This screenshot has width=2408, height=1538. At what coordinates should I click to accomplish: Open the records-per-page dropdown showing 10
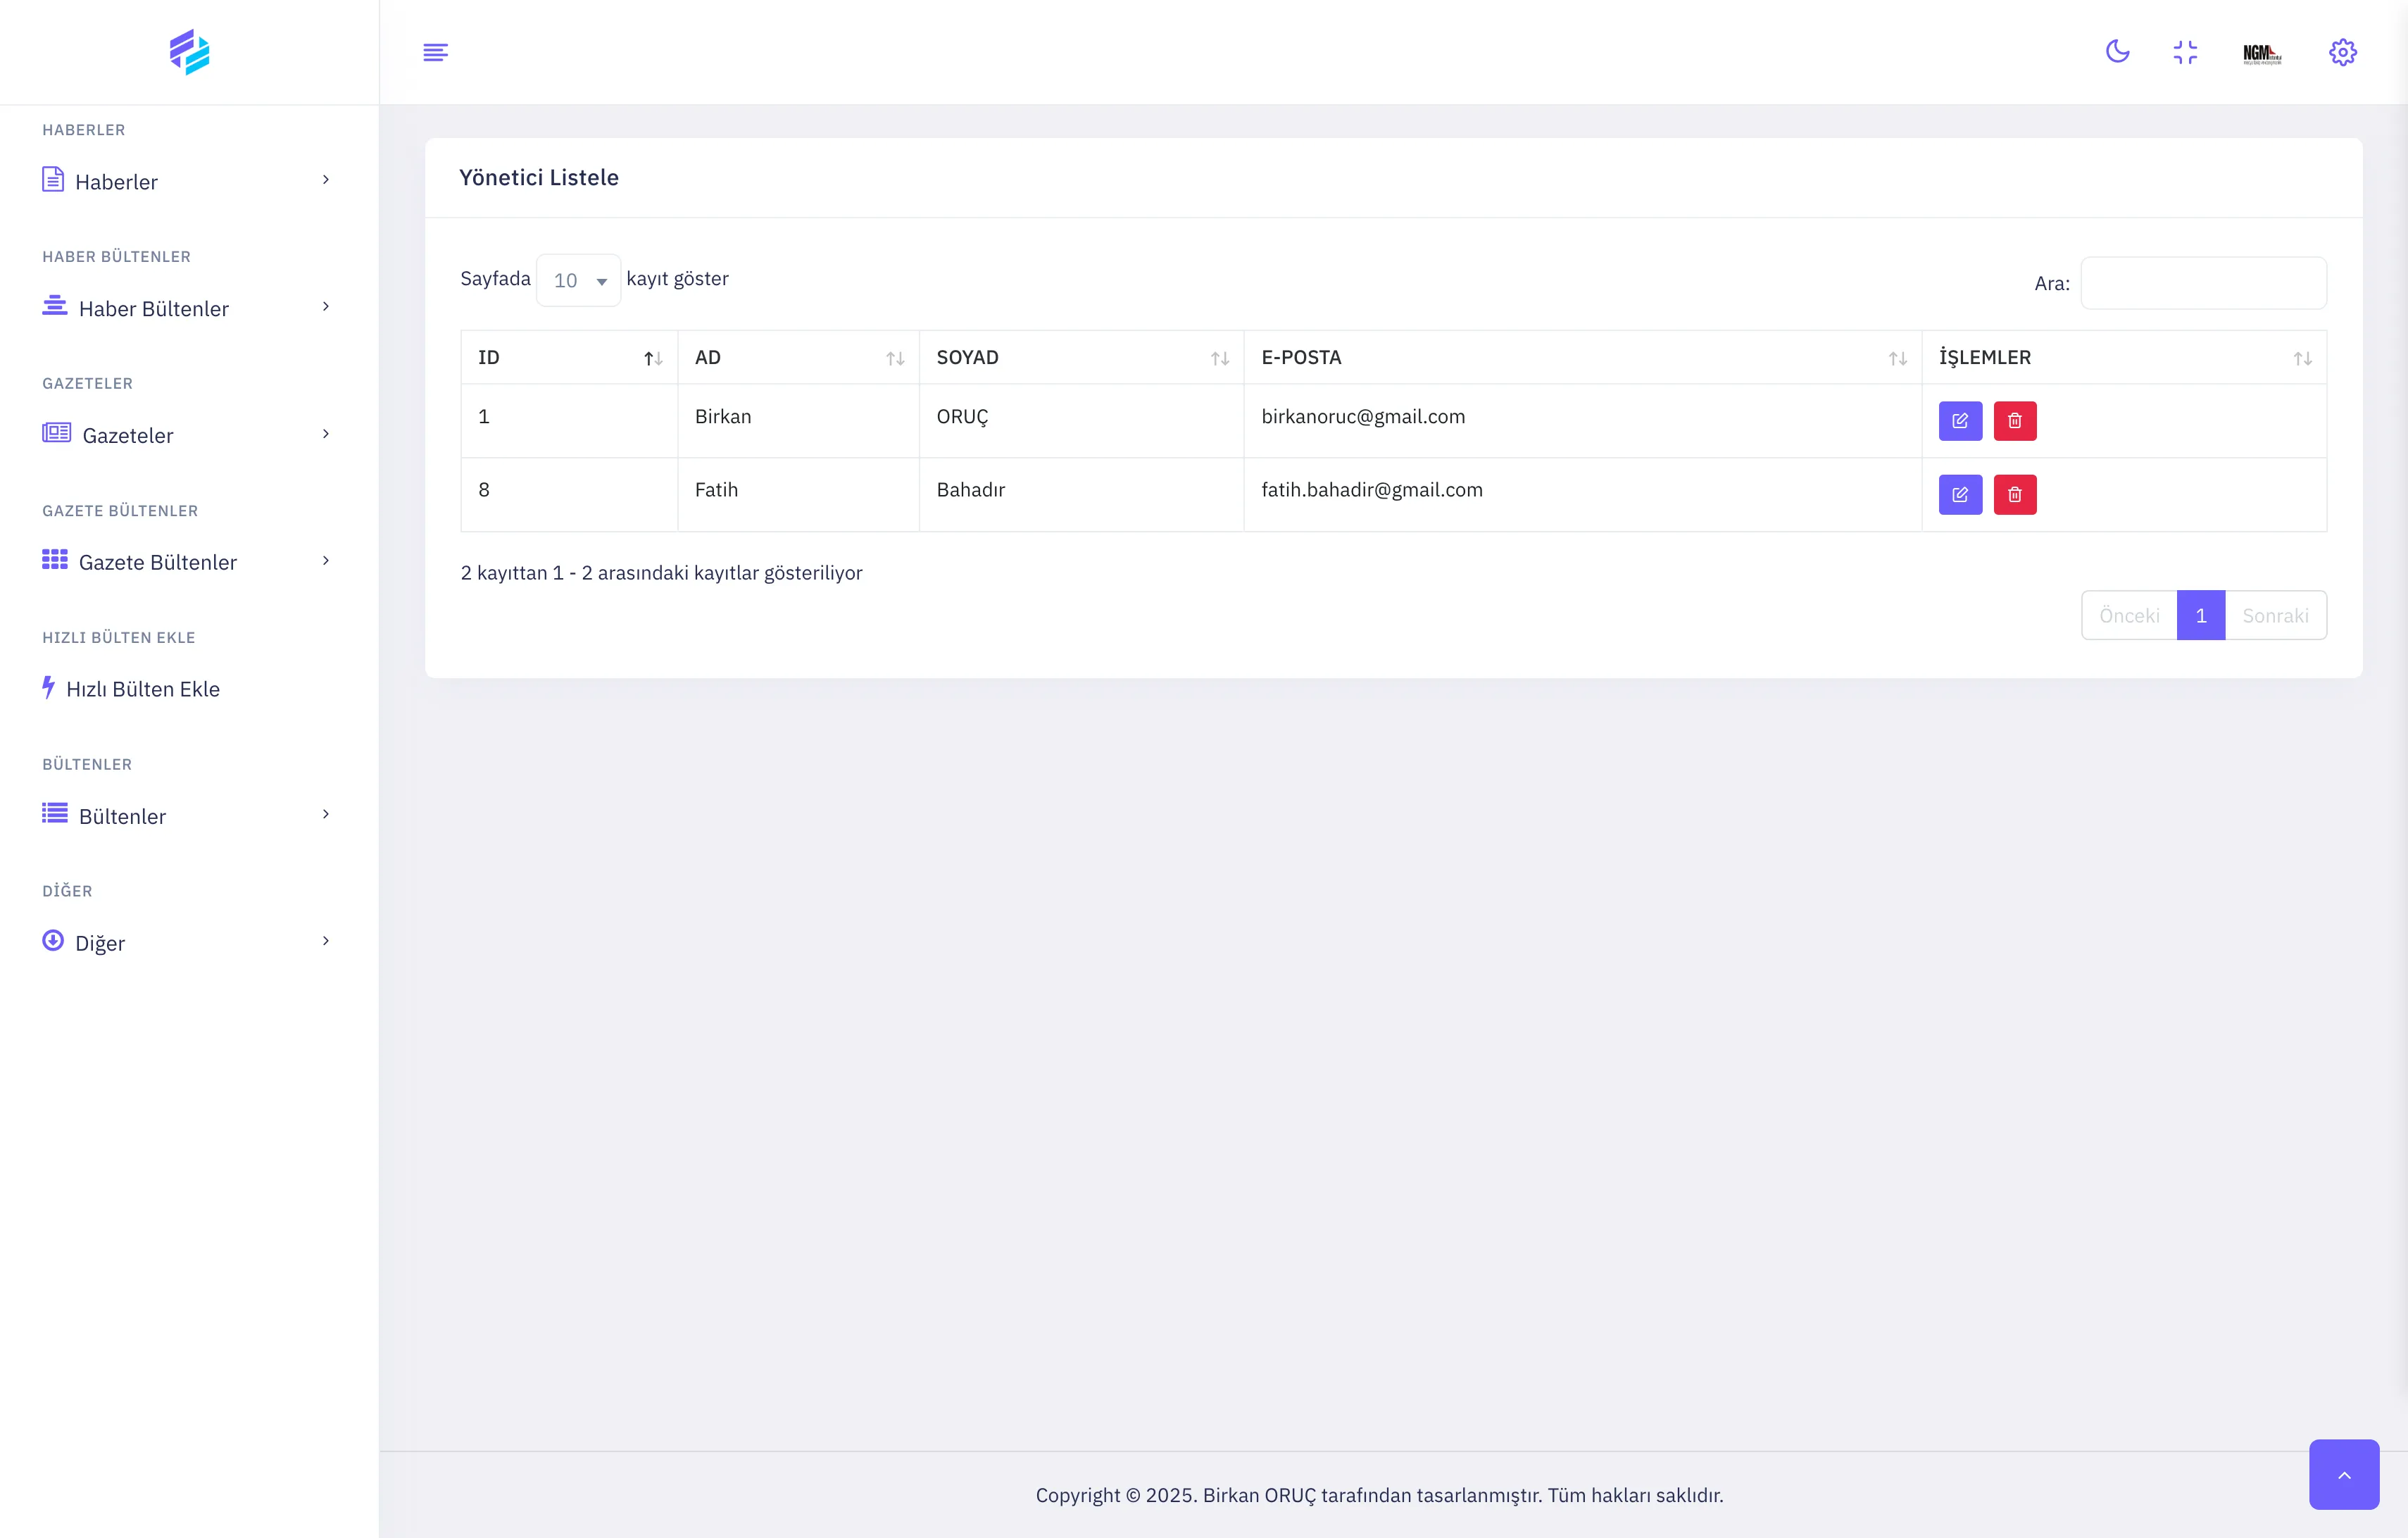578,281
